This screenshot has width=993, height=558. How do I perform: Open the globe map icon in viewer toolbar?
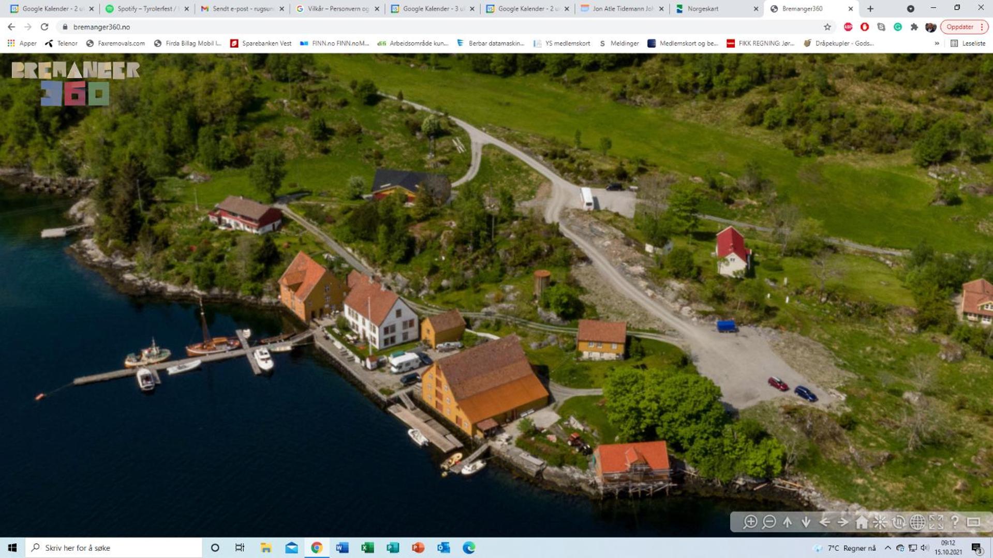pyautogui.click(x=917, y=522)
